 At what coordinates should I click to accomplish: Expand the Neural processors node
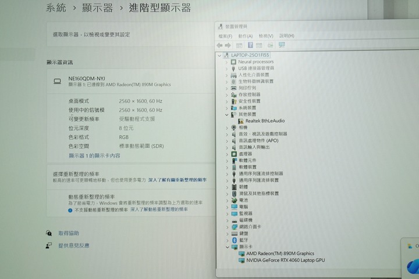(227, 61)
